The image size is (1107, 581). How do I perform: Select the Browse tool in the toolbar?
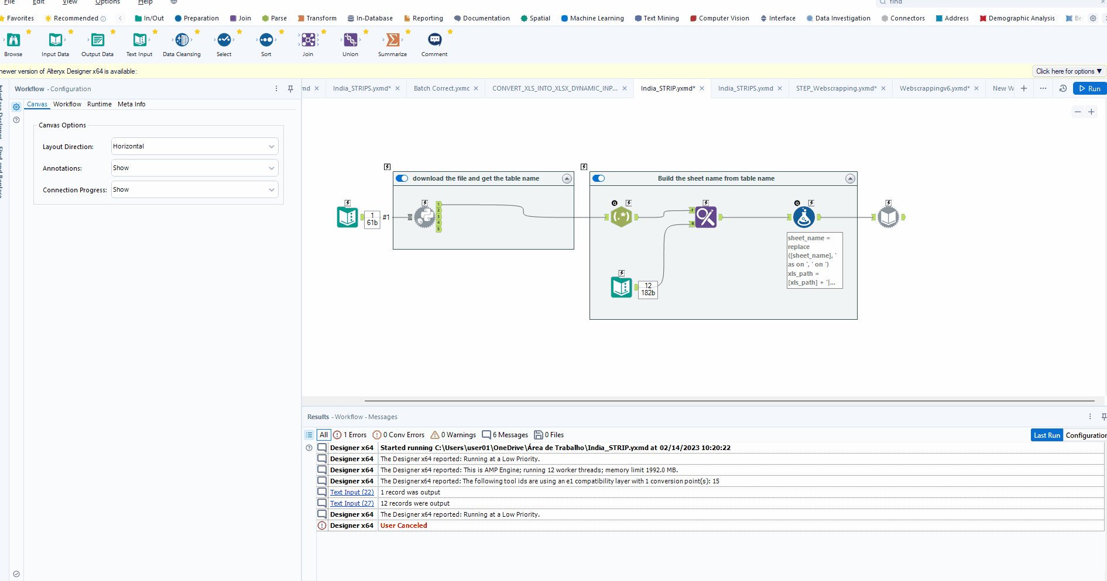click(x=13, y=41)
